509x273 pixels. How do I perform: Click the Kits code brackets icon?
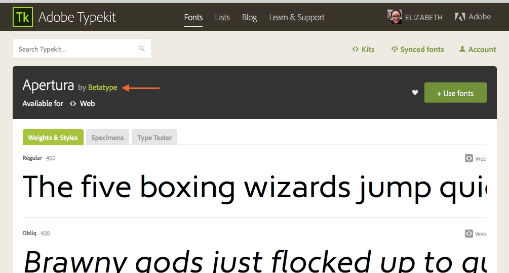[x=356, y=49]
